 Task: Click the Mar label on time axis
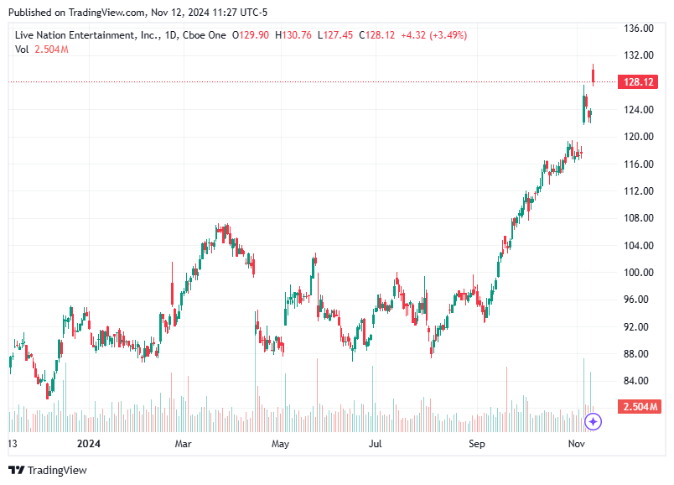point(183,444)
